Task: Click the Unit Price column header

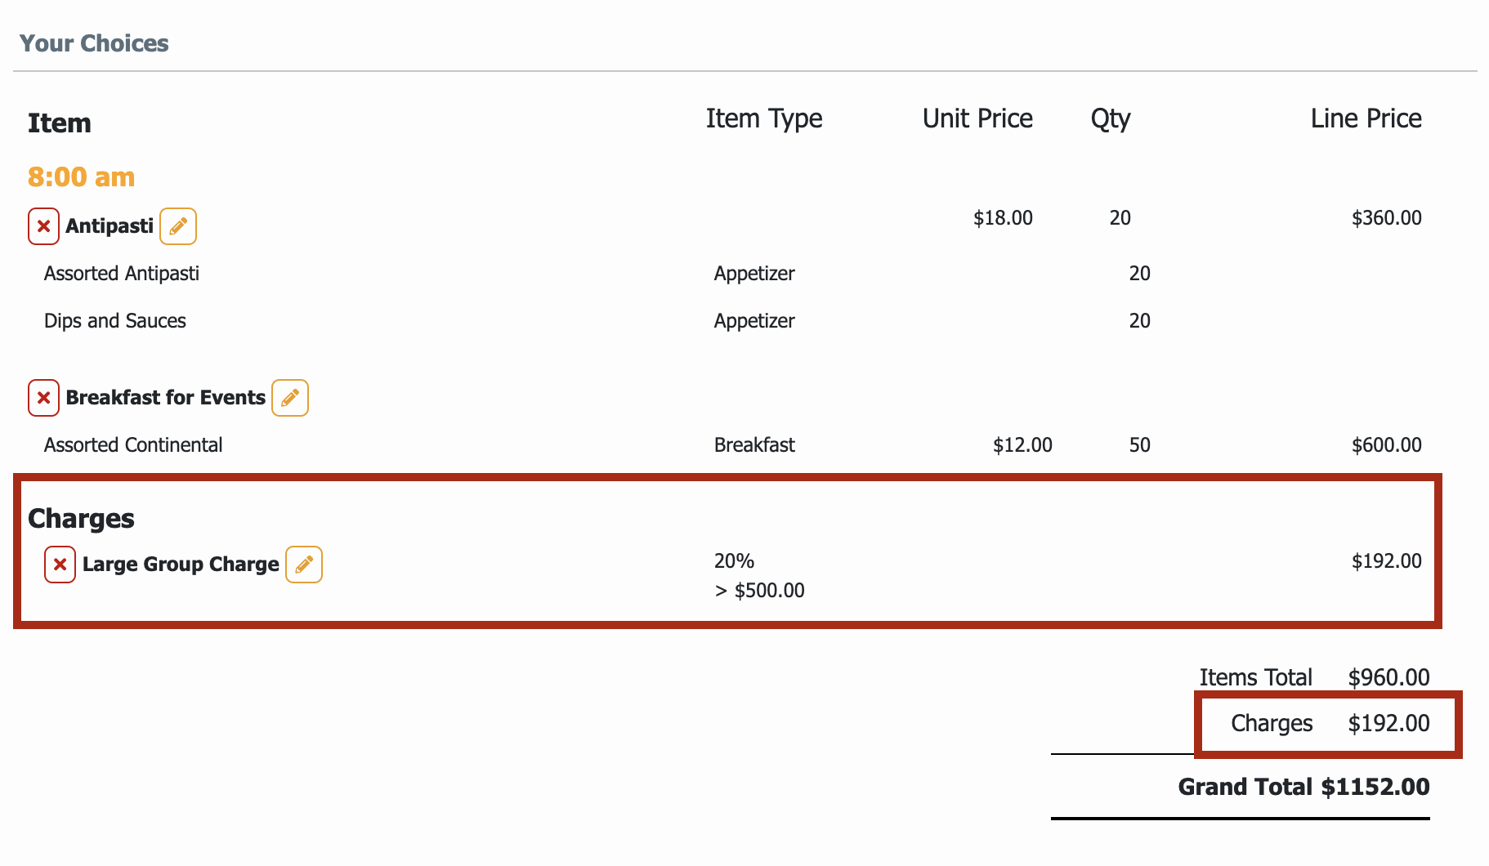Action: pyautogui.click(x=977, y=118)
